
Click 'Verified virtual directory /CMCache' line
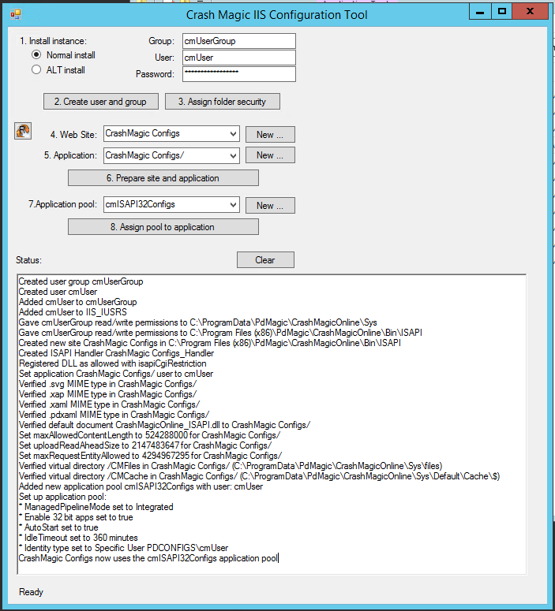[259, 475]
